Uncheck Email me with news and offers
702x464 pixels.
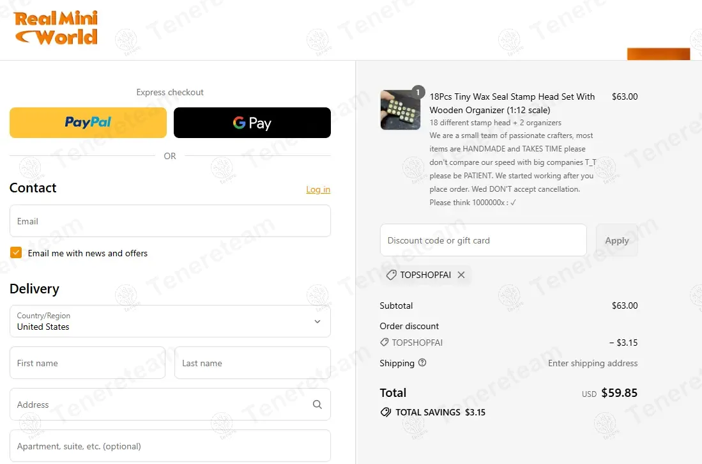16,252
